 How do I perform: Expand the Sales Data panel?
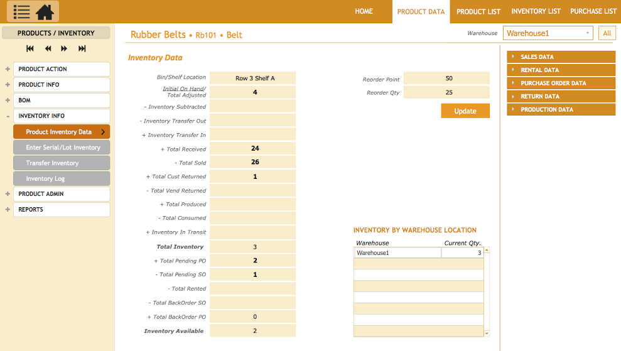(561, 57)
